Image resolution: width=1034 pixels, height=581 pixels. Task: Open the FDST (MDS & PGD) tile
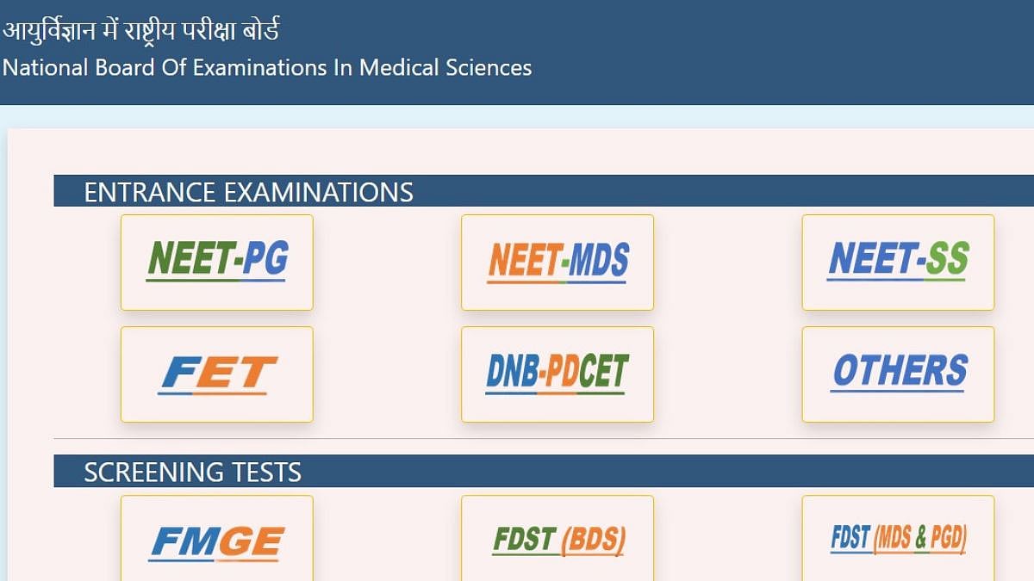[x=898, y=540]
